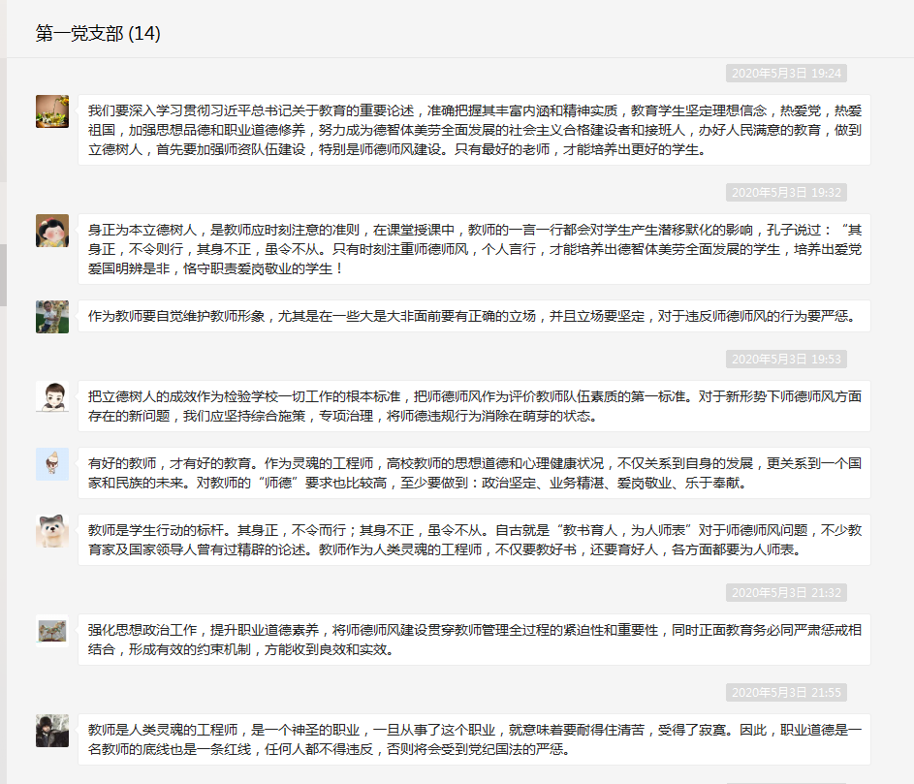Click the group title 第一党支部 (14)

coord(98,34)
